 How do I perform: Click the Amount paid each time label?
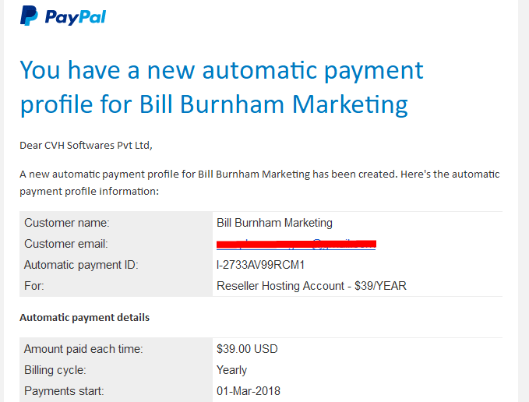pyautogui.click(x=83, y=349)
